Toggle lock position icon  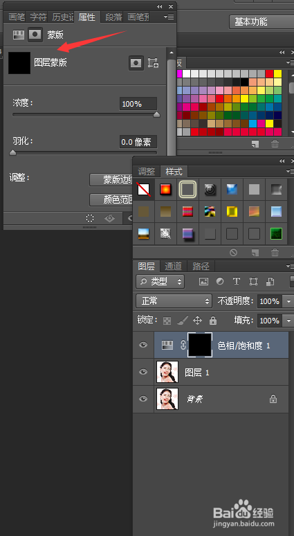tap(197, 321)
